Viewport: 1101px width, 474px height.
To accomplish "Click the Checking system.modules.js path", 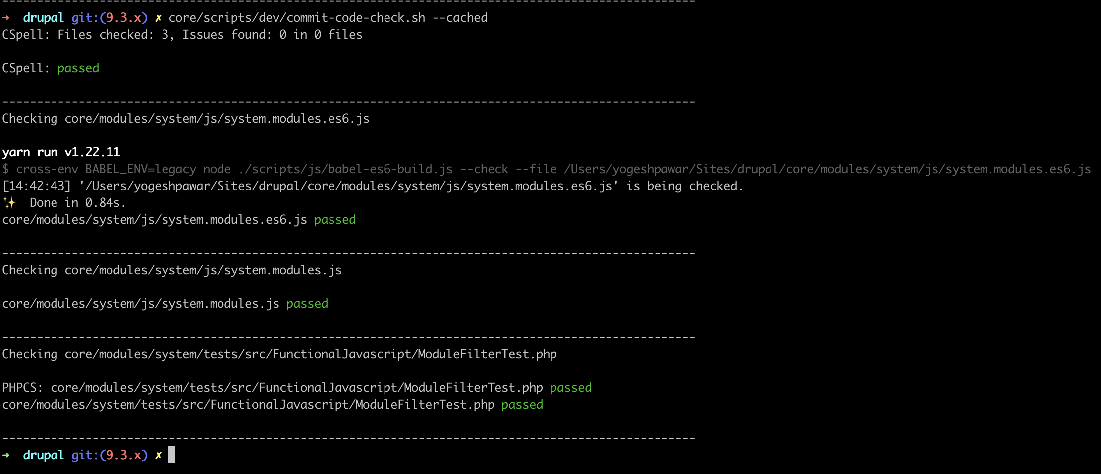I will [x=203, y=270].
